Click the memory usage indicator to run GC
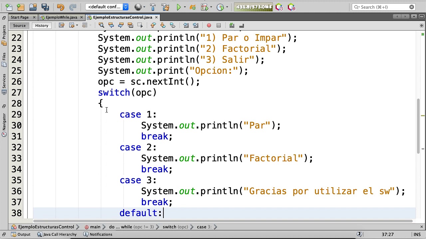 click(254, 7)
